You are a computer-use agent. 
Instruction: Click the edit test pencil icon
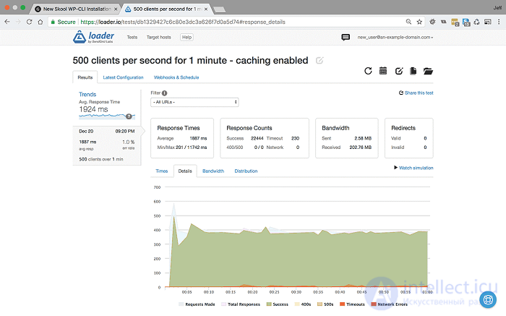(x=399, y=71)
